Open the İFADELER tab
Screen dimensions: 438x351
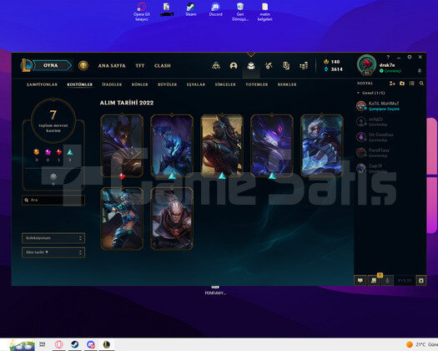[x=112, y=84]
